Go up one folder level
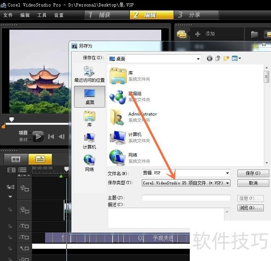This screenshot has height=261, width=271. click(218, 58)
